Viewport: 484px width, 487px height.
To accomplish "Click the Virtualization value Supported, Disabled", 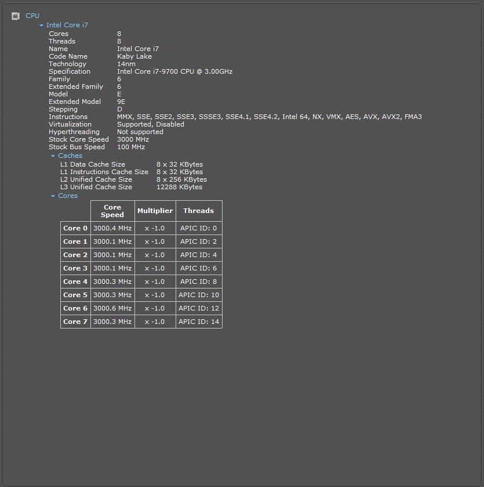I will pyautogui.click(x=150, y=124).
